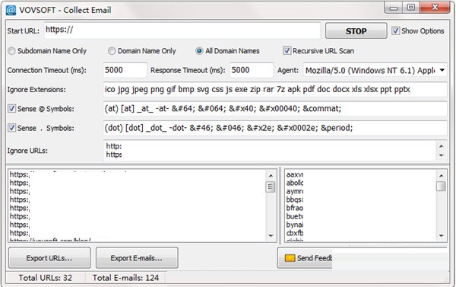Click Ignore URLs scroll down arrow

point(441,155)
